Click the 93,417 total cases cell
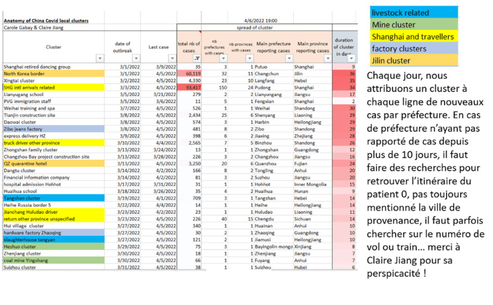 [192, 87]
